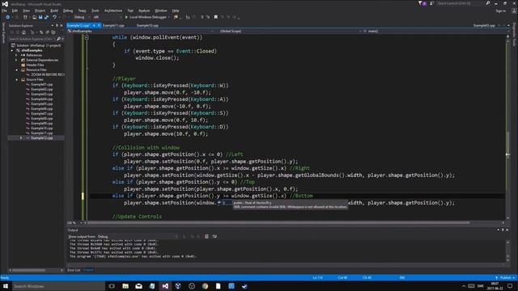Open Task View on the taskbar
Image resolution: width=518 pixels, height=291 pixels.
tap(112, 286)
